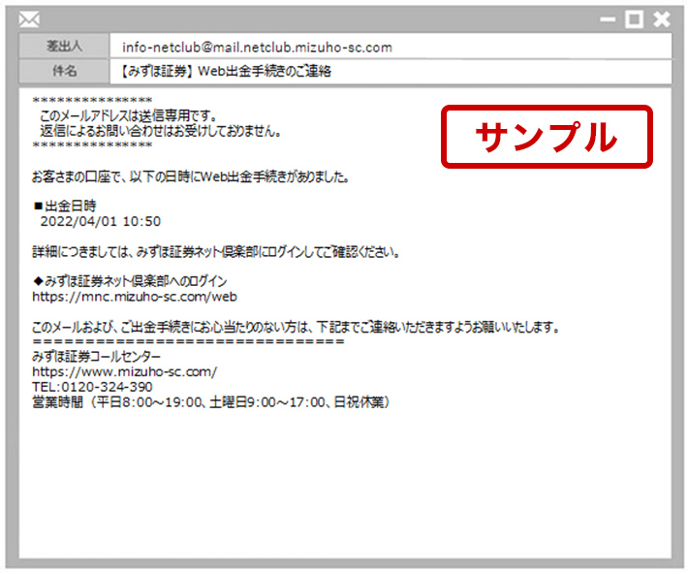This screenshot has height=574, width=688.
Task: Click the phone number TEL:0120-324-390
Action: [92, 387]
